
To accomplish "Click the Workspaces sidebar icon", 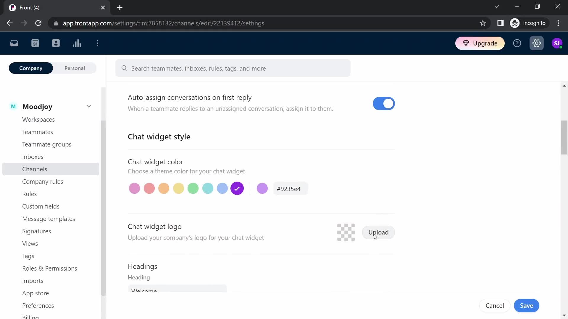I will [38, 119].
